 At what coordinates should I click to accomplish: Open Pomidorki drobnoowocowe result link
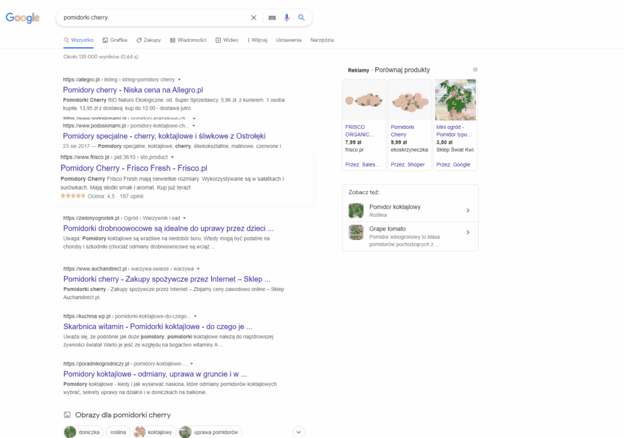(168, 229)
